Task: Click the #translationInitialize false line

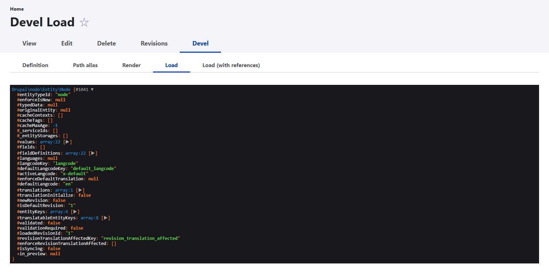Action: click(54, 195)
